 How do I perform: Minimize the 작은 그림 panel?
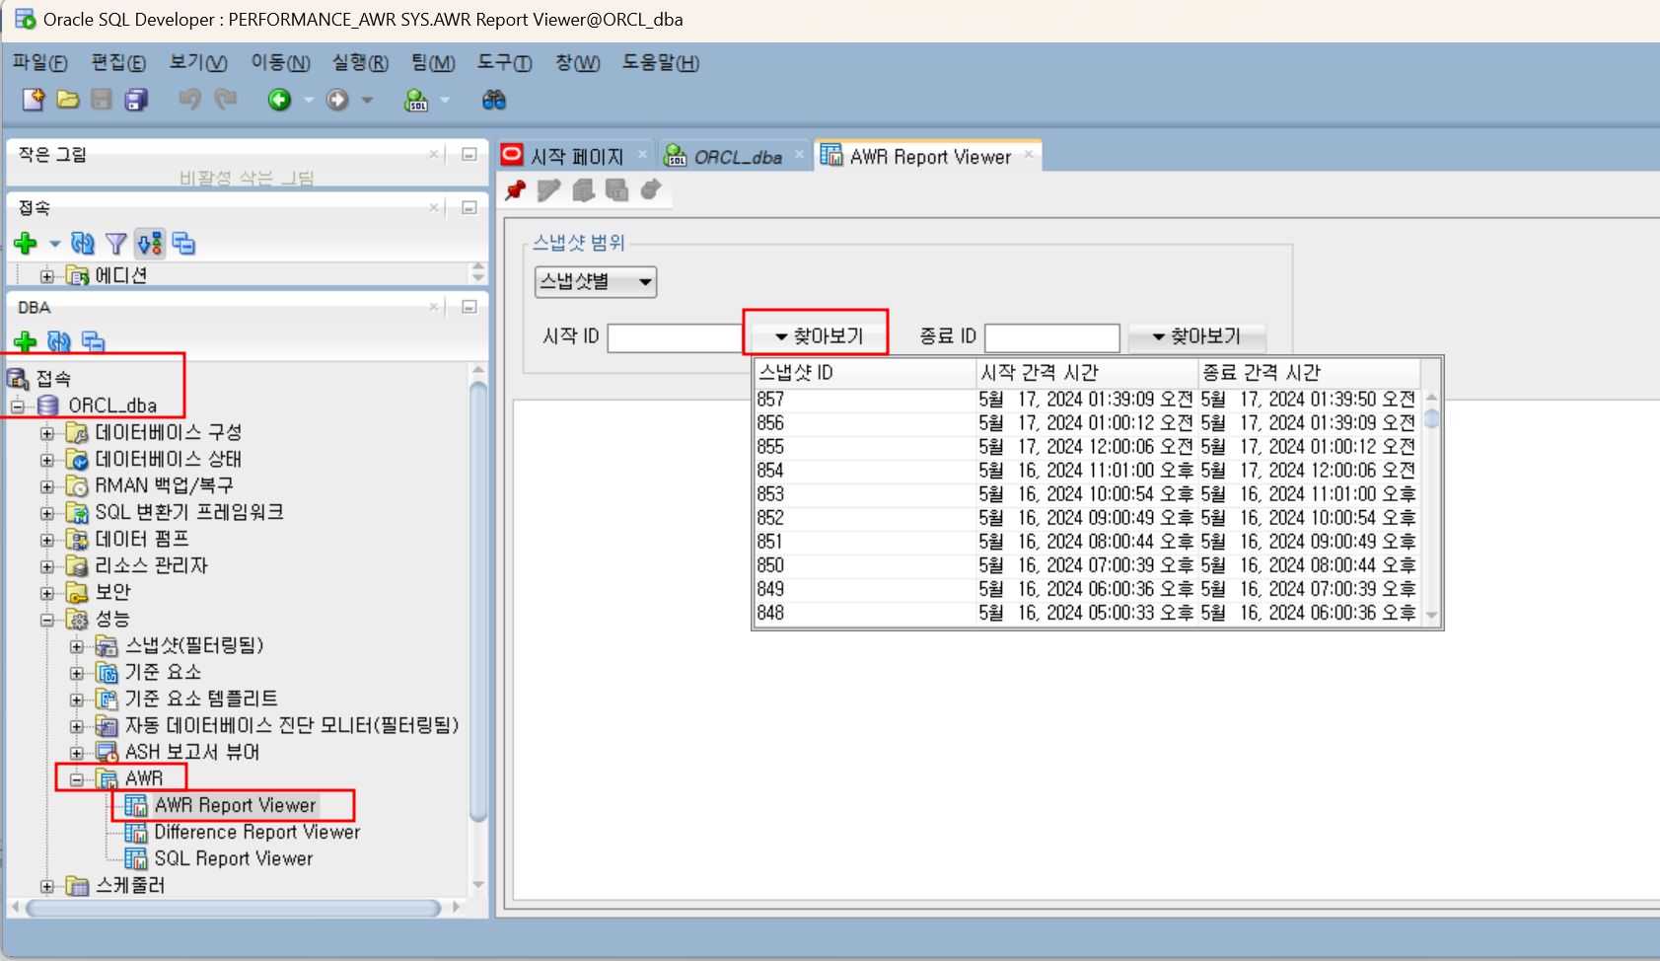[469, 155]
